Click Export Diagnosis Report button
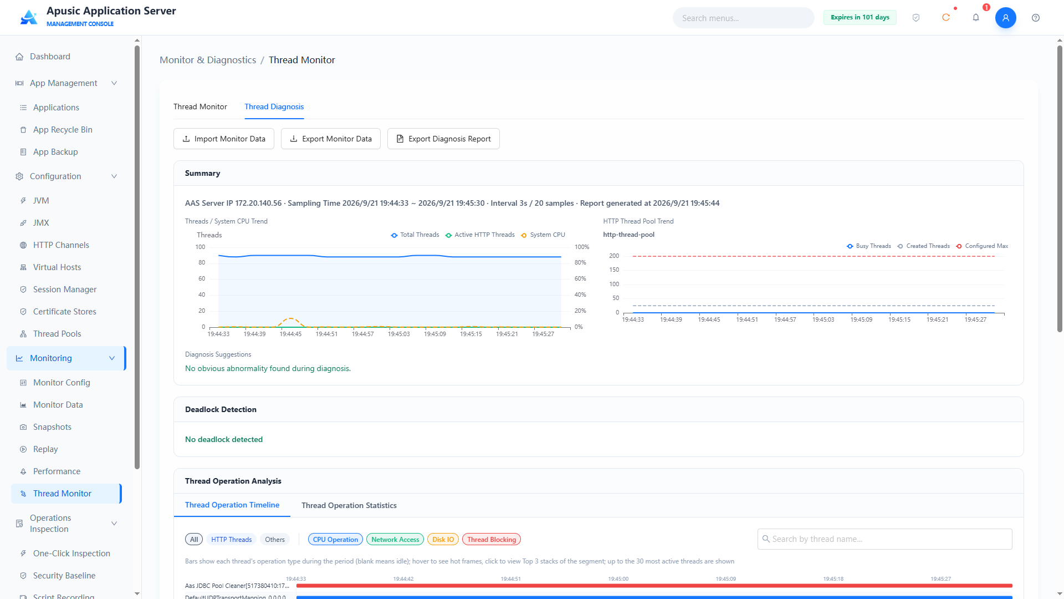Viewport: 1064px width, 599px height. [x=443, y=139]
